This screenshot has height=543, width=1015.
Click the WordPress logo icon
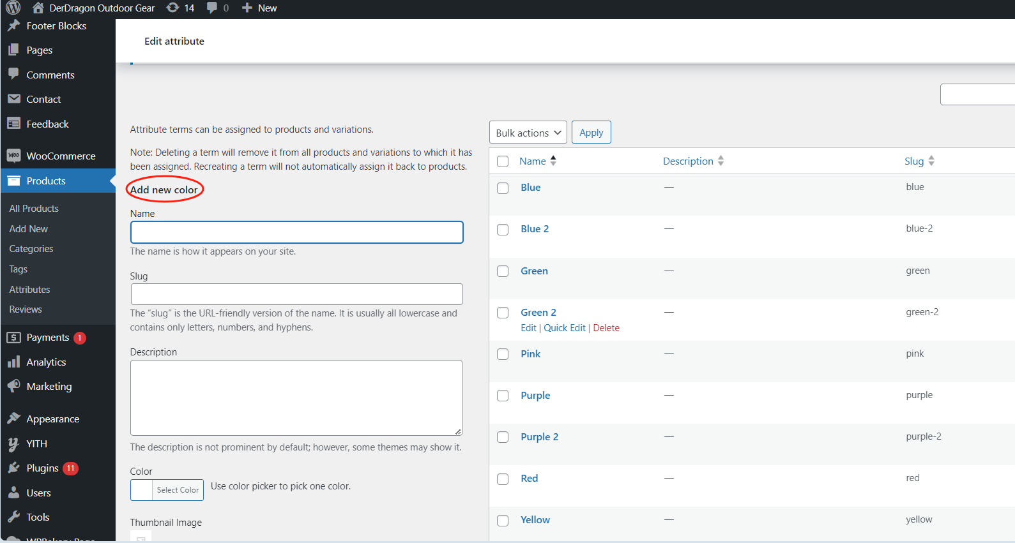click(x=13, y=8)
